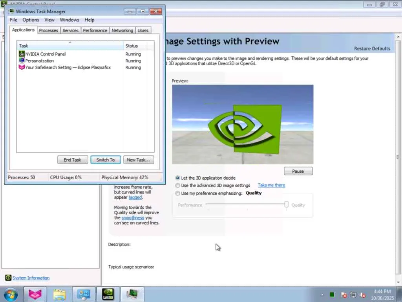Sort by the Task column header

pyautogui.click(x=70, y=46)
